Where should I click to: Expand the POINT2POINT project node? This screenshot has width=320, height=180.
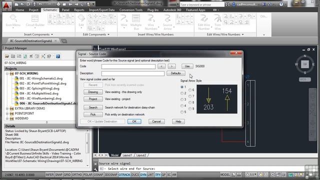click(x=7, y=113)
